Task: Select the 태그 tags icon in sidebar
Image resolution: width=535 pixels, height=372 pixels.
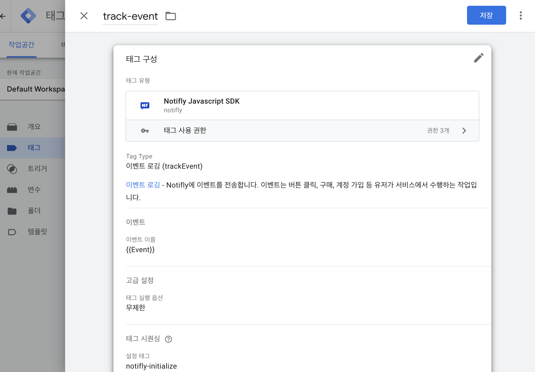Action: click(x=12, y=148)
